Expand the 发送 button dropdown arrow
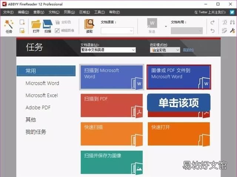The width and height of the screenshot is (237, 177). coord(166,27)
